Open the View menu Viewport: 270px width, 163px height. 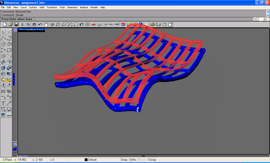pos(16,7)
